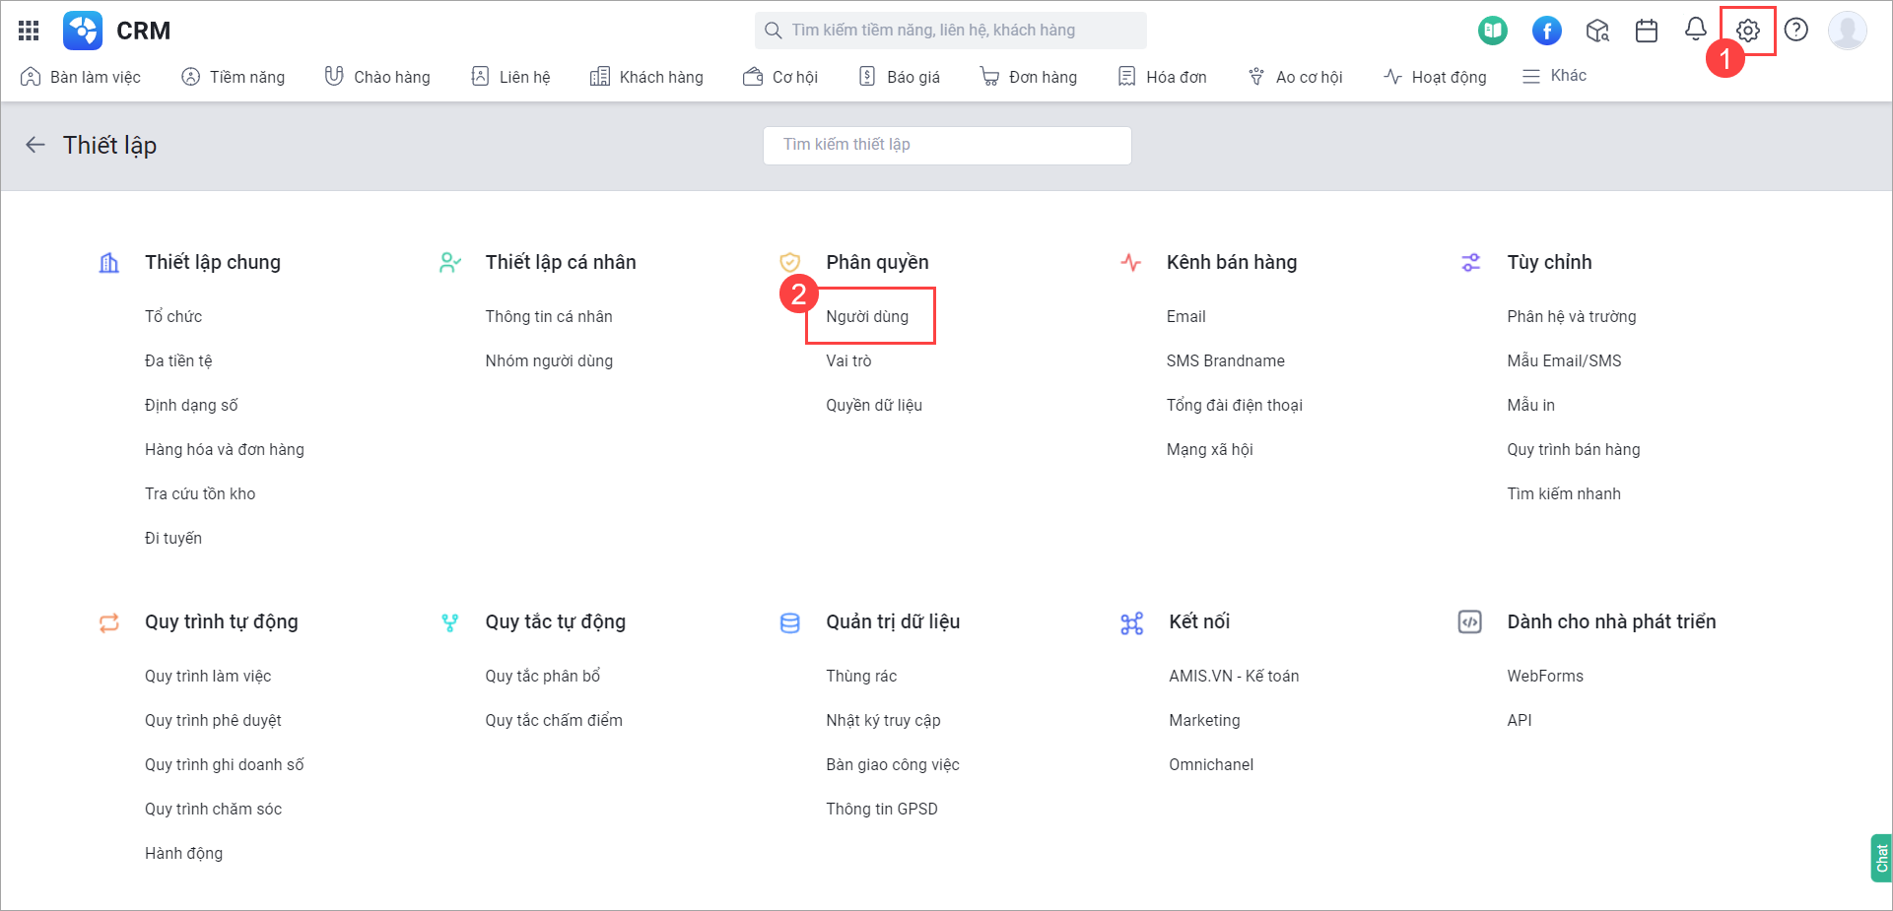Click the back arrow beside Thiết lập
1893x911 pixels.
pos(35,145)
